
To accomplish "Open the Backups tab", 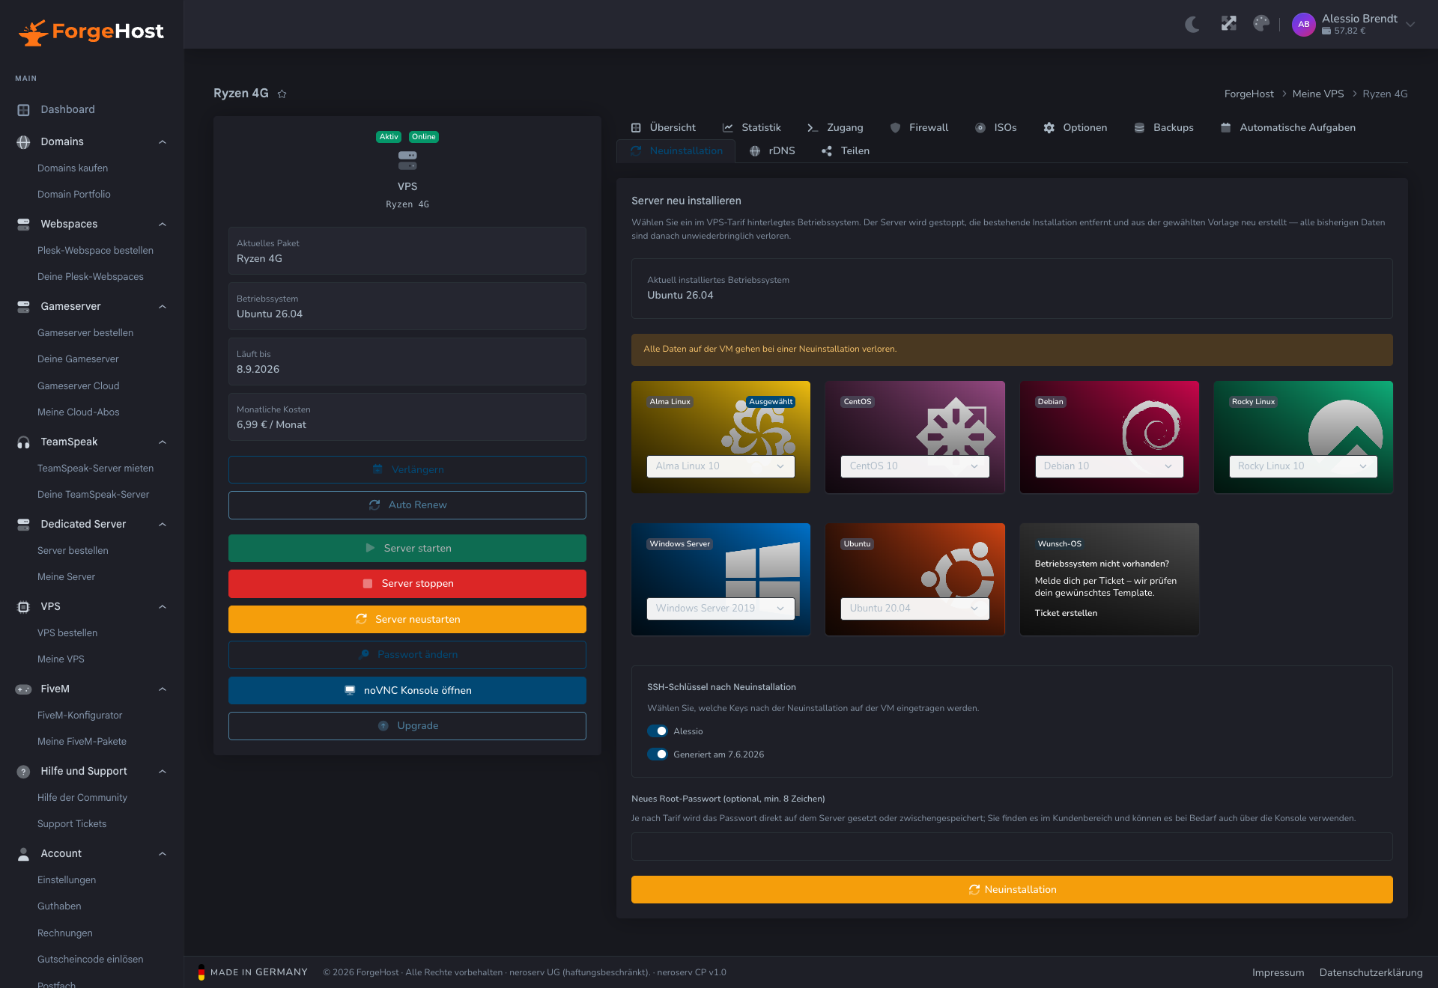I will (x=1164, y=128).
